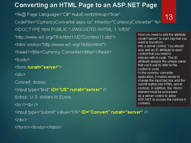Click the CodeFile="CurrencyConverter.aspx.cs" line
Viewport: 191px width, 143px height.
tap(88, 22)
